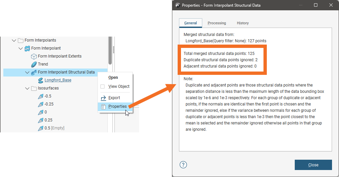This screenshot has width=339, height=177.
Task: Select the Trend tree row
Action: [x=55, y=64]
